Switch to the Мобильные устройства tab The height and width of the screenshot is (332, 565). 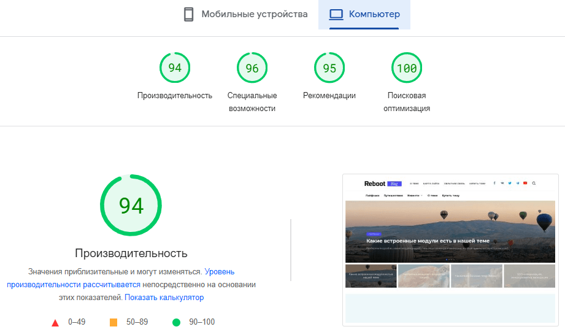(245, 14)
